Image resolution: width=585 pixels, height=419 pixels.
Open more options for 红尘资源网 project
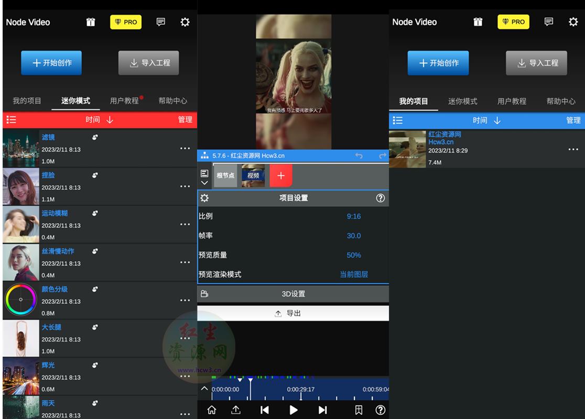pos(573,149)
